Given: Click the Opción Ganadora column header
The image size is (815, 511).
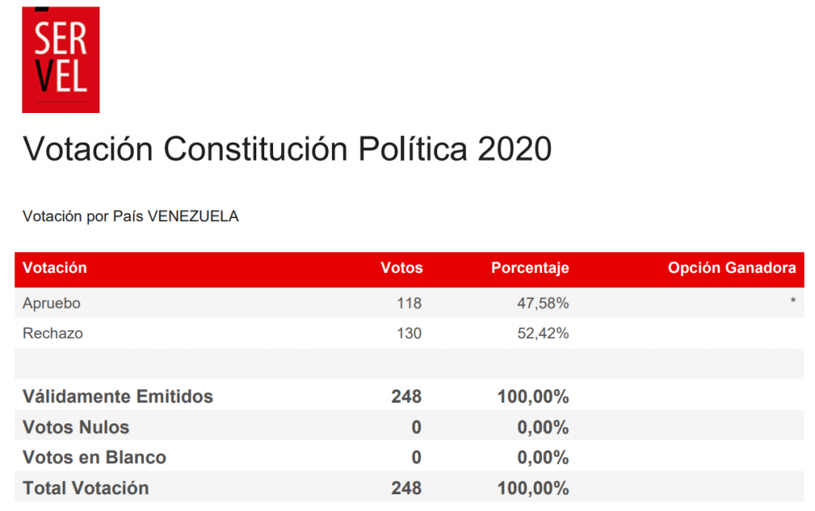Looking at the screenshot, I should [731, 268].
